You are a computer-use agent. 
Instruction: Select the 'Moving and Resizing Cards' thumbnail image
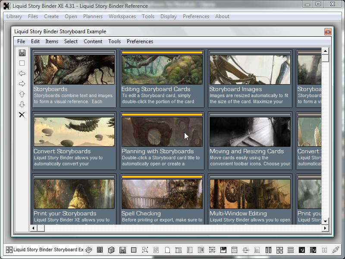point(250,132)
